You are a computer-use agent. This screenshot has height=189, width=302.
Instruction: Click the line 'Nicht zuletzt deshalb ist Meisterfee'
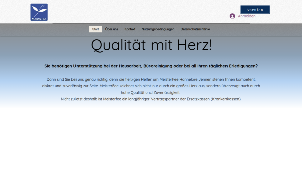[x=151, y=99]
